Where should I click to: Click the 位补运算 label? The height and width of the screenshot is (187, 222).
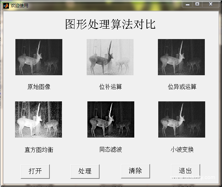[110, 87]
